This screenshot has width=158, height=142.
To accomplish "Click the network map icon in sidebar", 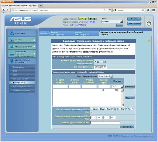I will [x=12, y=33].
